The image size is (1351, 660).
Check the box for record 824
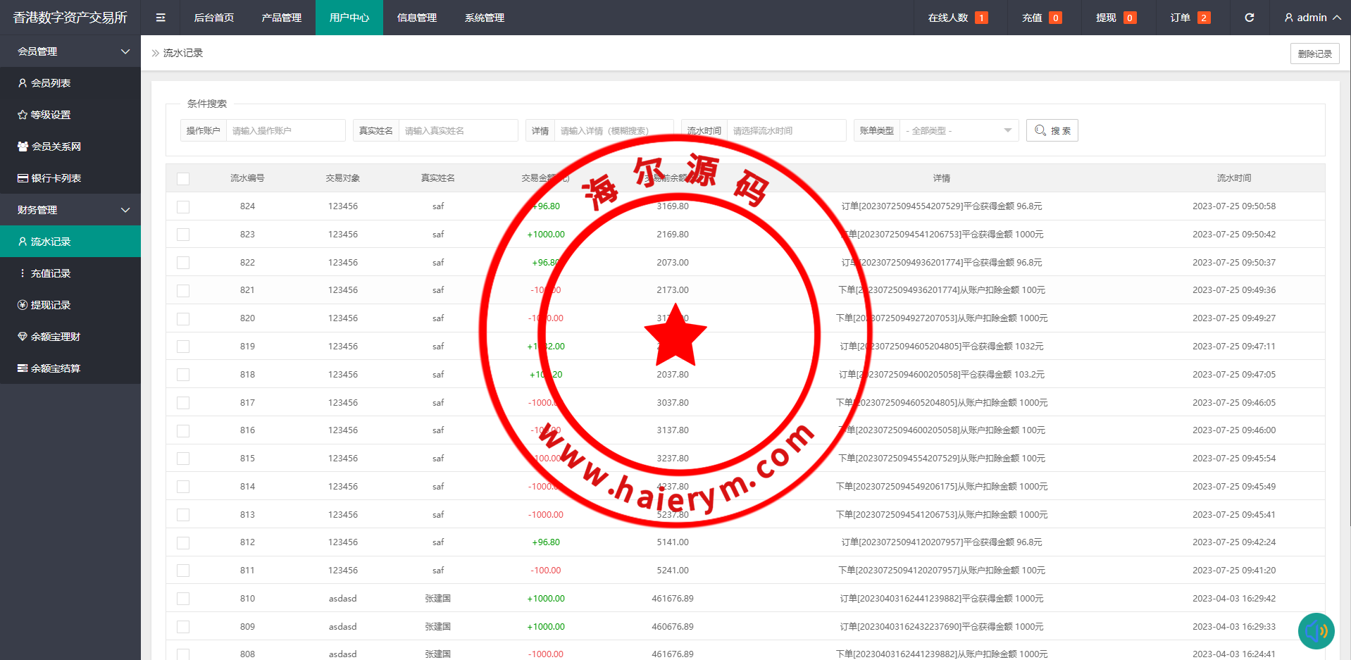pyautogui.click(x=183, y=207)
